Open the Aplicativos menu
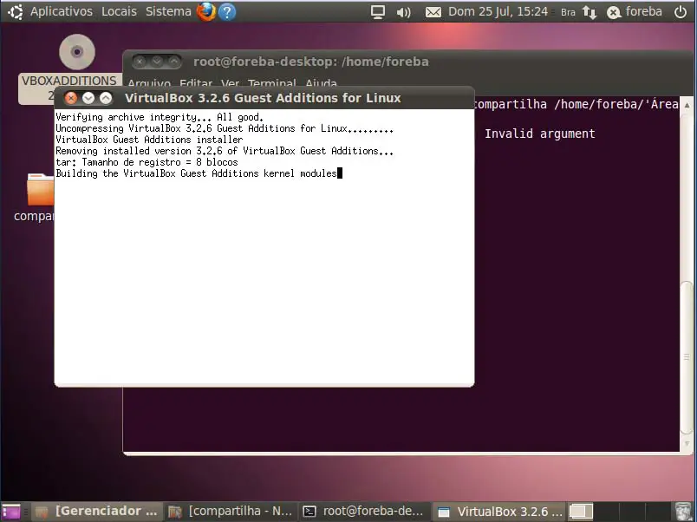Screen dimensions: 697x522 pos(62,11)
